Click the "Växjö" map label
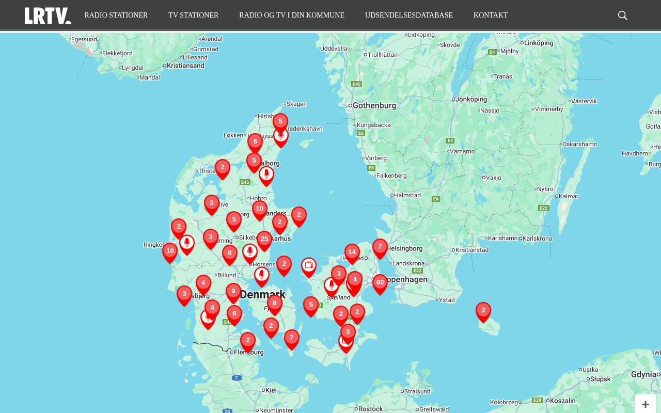This screenshot has height=413, width=661. [494, 178]
